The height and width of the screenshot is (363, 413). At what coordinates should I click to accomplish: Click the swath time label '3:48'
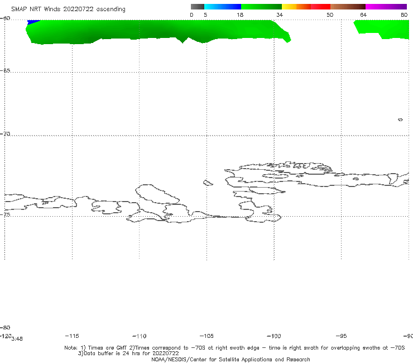17,339
